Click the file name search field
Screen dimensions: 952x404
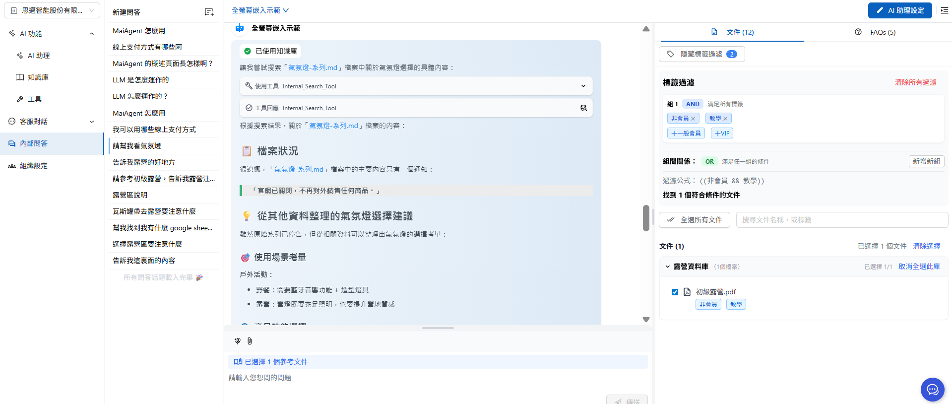(841, 220)
